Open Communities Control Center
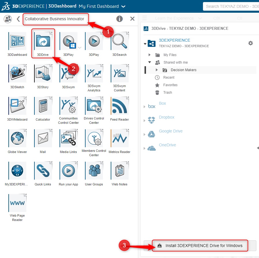The image size is (259, 258). [69, 106]
